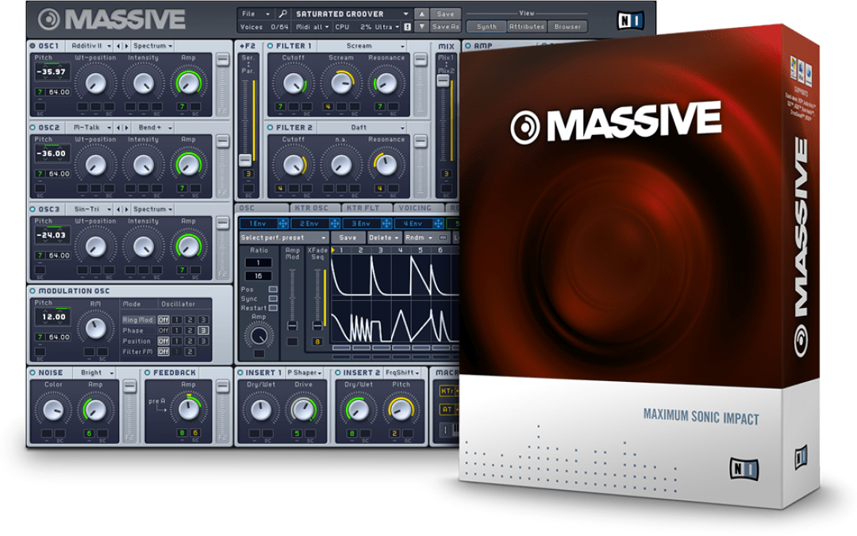857x536 pixels.
Task: Toggle Feedback module power button
Action: coord(148,372)
